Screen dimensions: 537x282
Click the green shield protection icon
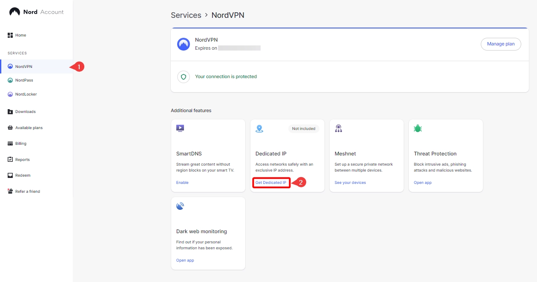click(x=184, y=77)
